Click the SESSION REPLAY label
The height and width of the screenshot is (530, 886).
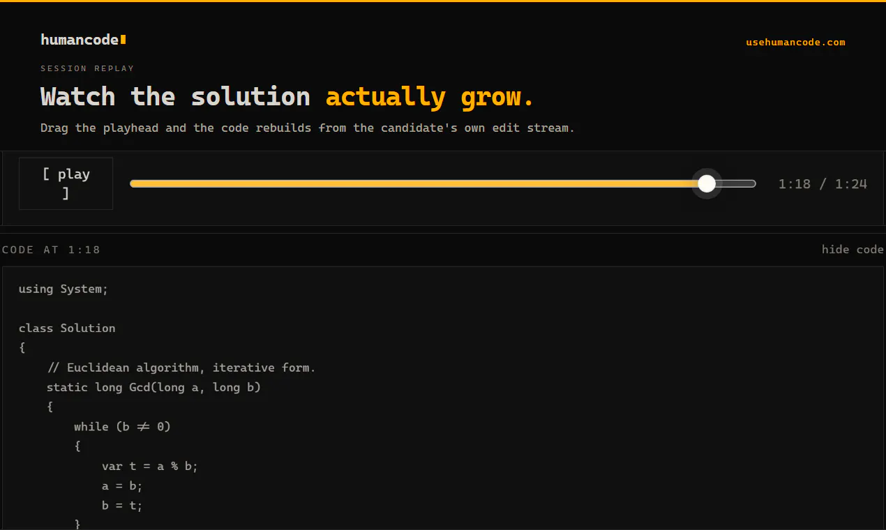[87, 68]
